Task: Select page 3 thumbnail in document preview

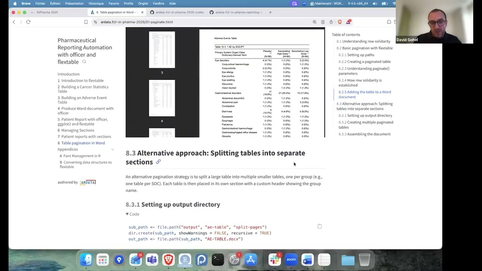Action: 162,50
